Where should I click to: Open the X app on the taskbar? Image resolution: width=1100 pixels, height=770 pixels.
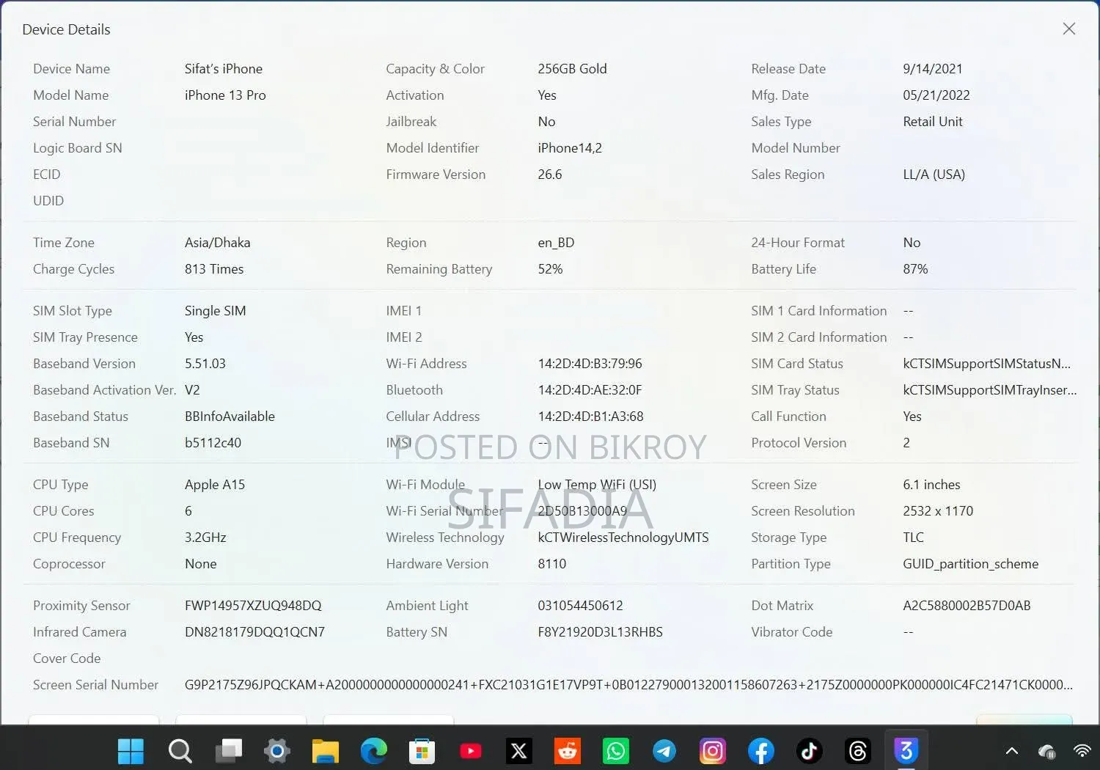519,751
